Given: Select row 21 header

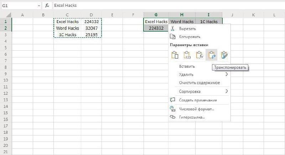Looking at the screenshot, I should [6, 152].
